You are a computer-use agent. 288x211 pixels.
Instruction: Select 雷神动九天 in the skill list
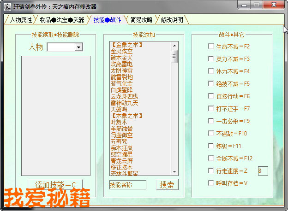click(x=124, y=103)
